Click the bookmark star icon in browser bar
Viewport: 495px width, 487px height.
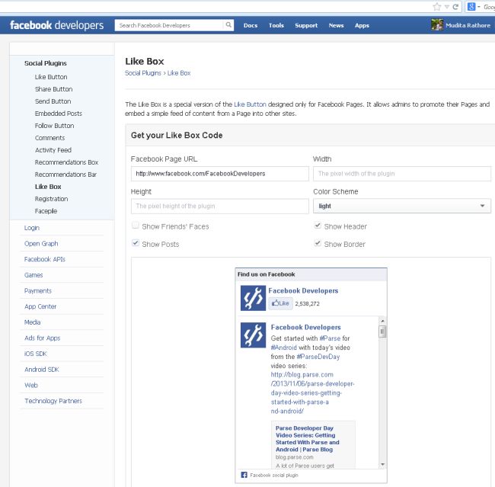point(436,7)
